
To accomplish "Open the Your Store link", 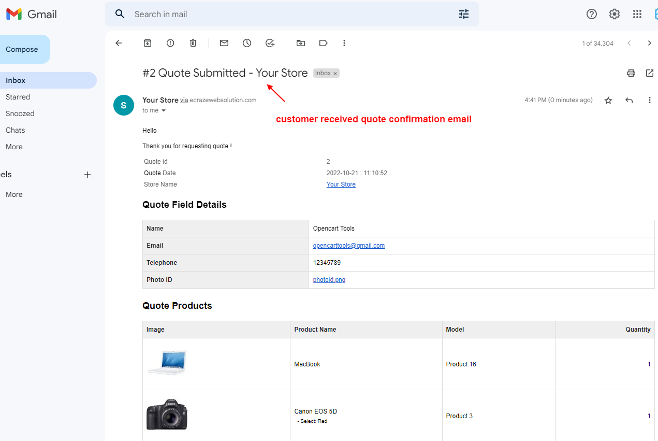I will pos(341,184).
